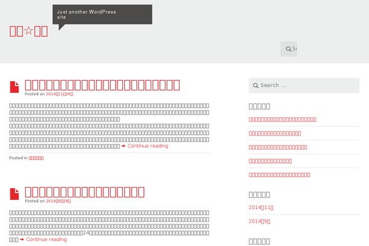Click the Just another WordPress site tagline bubble
This screenshot has height=246, width=369.
[x=102, y=15]
